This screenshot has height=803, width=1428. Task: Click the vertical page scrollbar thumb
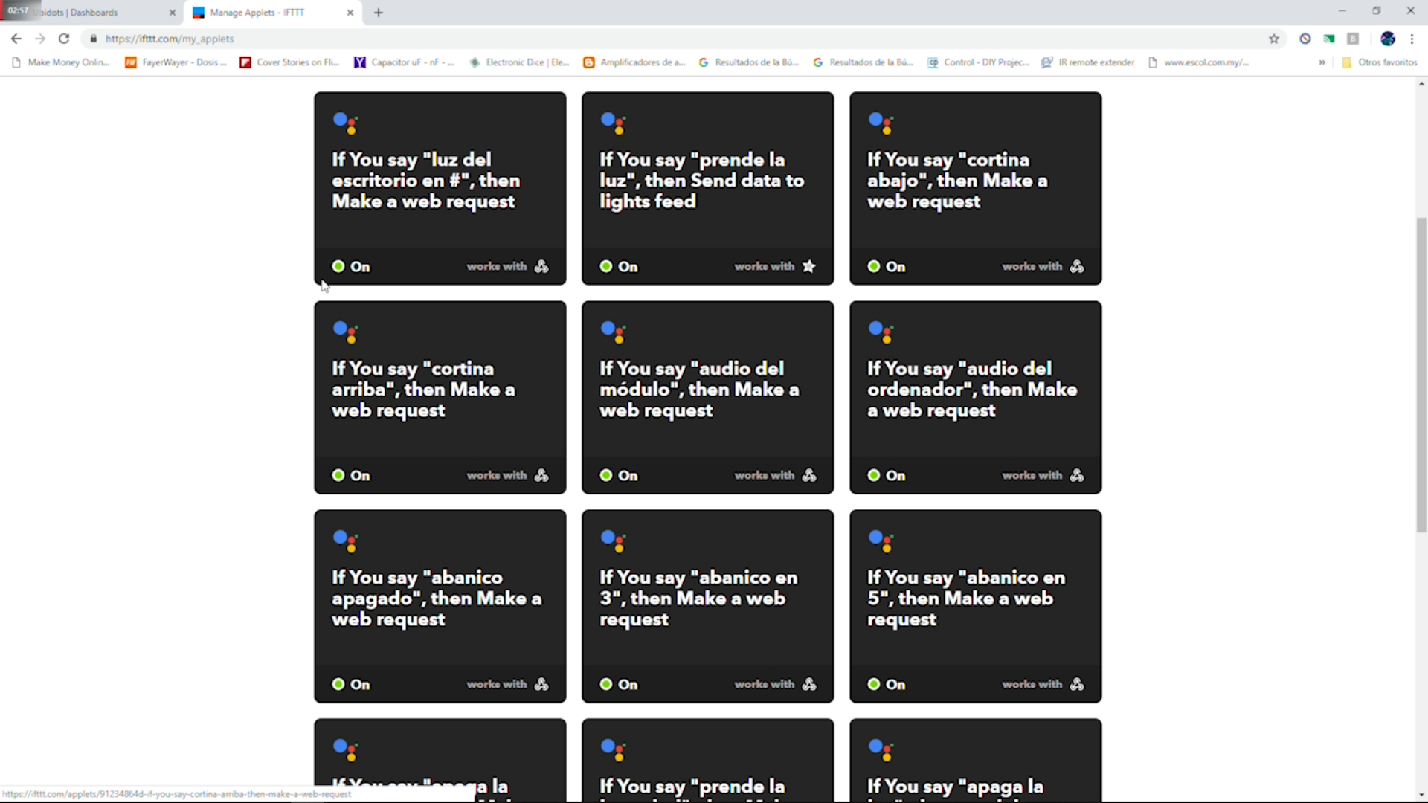[x=1421, y=375]
